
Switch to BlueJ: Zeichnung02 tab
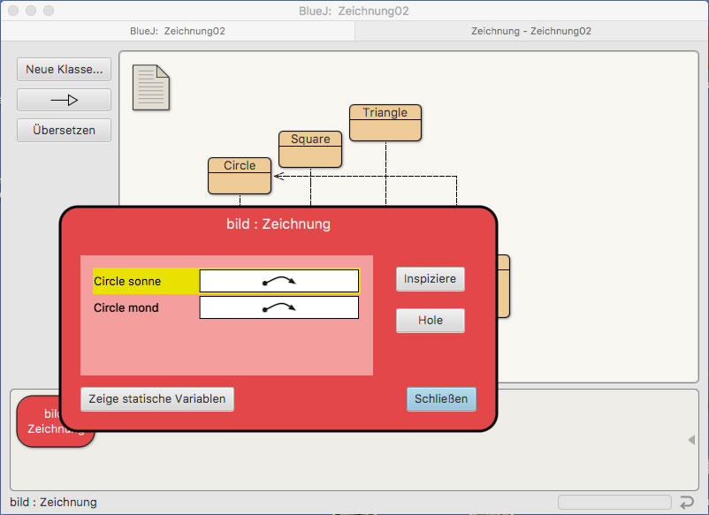[x=177, y=31]
